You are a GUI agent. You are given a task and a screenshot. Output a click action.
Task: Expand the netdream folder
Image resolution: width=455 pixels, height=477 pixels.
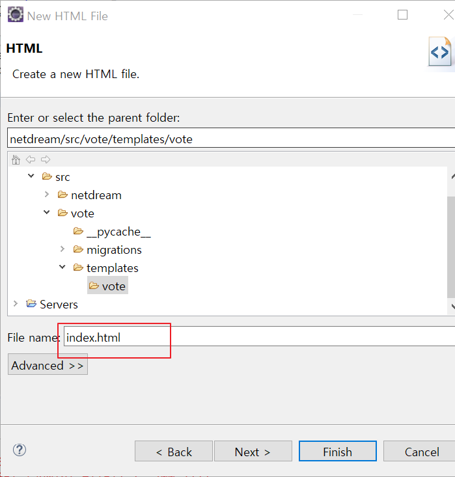[x=47, y=195]
